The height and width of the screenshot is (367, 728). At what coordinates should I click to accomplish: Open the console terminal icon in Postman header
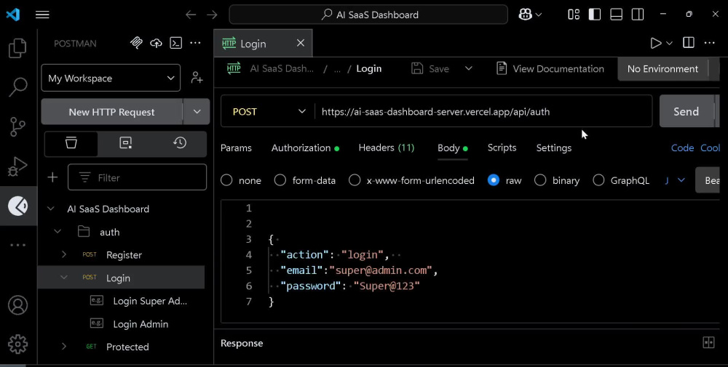(176, 43)
